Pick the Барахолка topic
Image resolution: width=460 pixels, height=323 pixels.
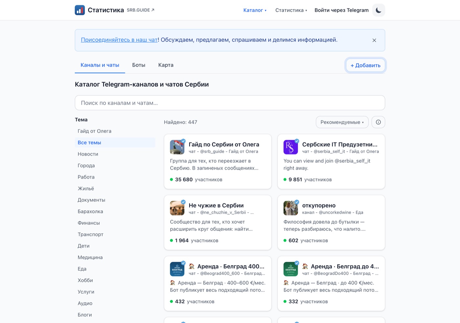(115, 211)
